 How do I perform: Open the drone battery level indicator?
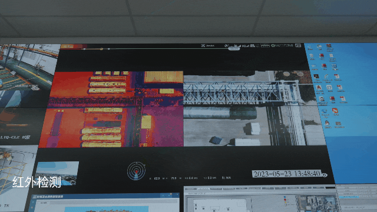click(265, 46)
